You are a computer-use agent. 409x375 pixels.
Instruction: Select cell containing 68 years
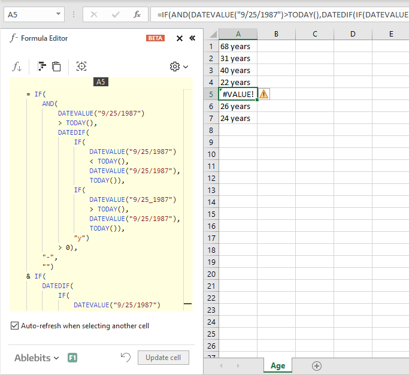(x=238, y=47)
